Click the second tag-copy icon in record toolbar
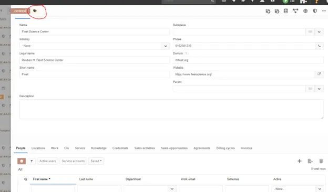The height and width of the screenshot is (192, 328). point(276,11)
